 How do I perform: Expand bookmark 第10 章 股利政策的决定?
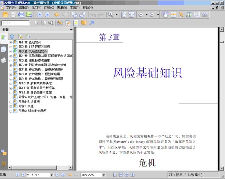(x=11, y=84)
